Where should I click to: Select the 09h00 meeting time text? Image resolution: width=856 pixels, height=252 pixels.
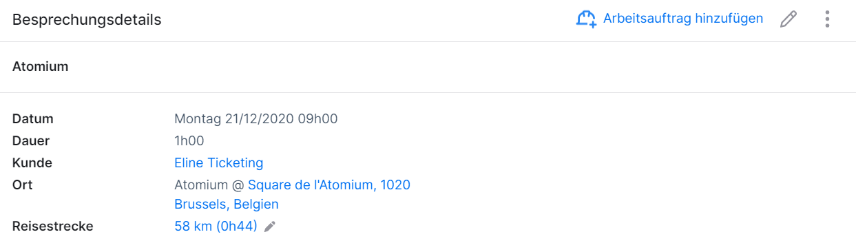pos(317,119)
